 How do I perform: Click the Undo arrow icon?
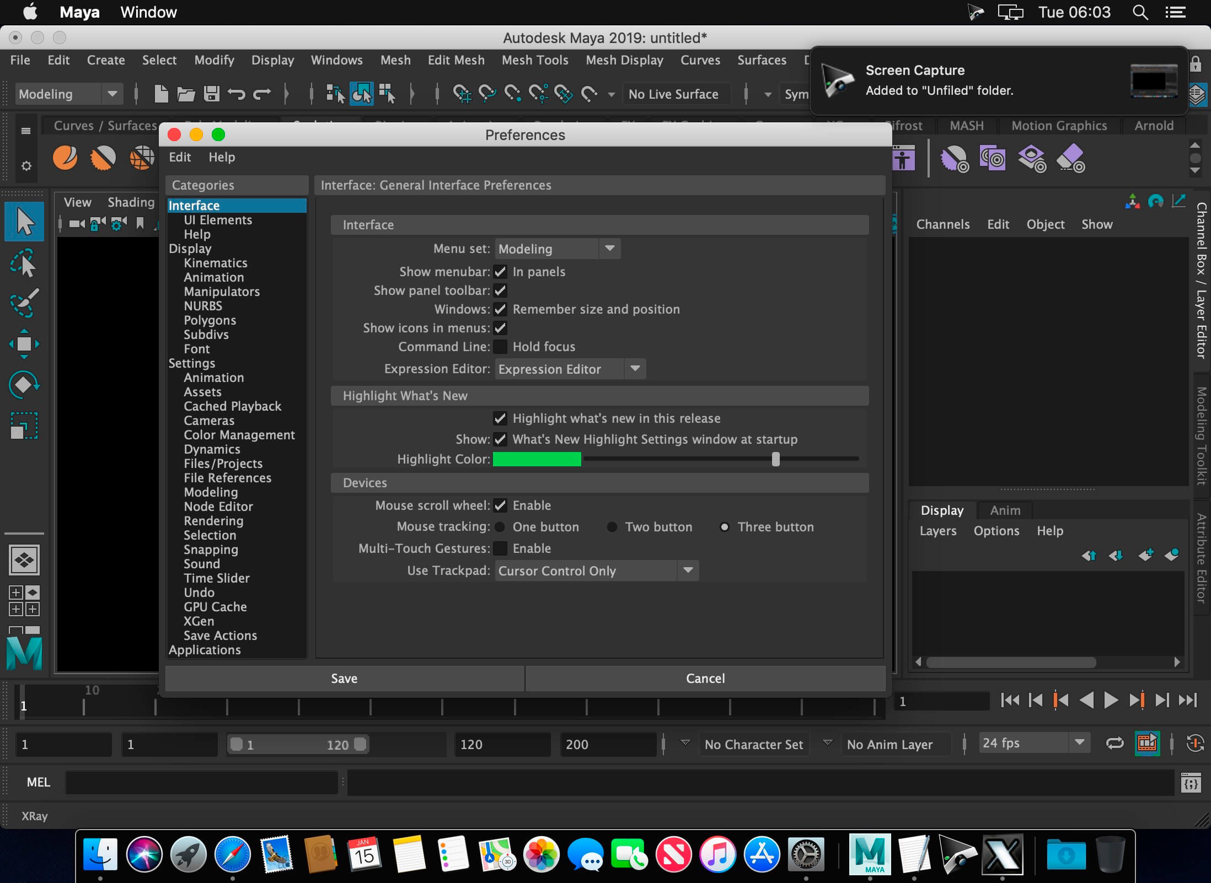(x=237, y=94)
